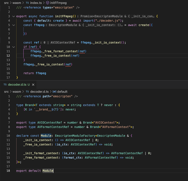
Task: Click the initFFmpeg function name on line 3
Action: 64,16
